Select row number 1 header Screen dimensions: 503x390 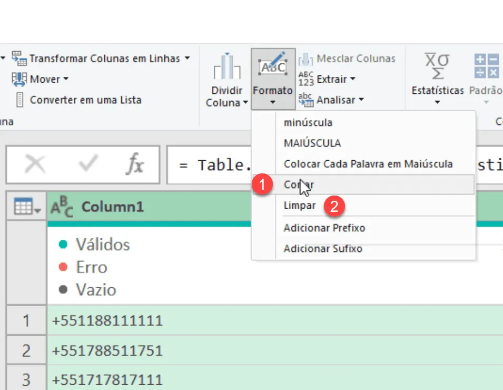(26, 320)
